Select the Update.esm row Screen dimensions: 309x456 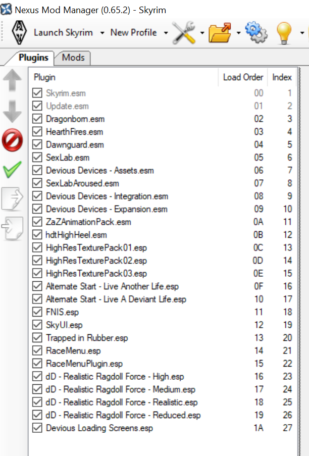coord(163,106)
